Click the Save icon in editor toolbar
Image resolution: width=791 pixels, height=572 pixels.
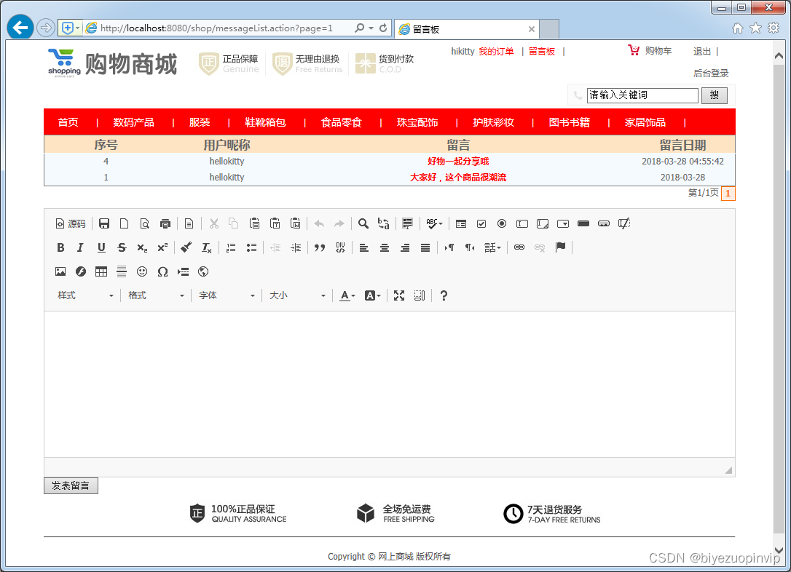point(104,223)
